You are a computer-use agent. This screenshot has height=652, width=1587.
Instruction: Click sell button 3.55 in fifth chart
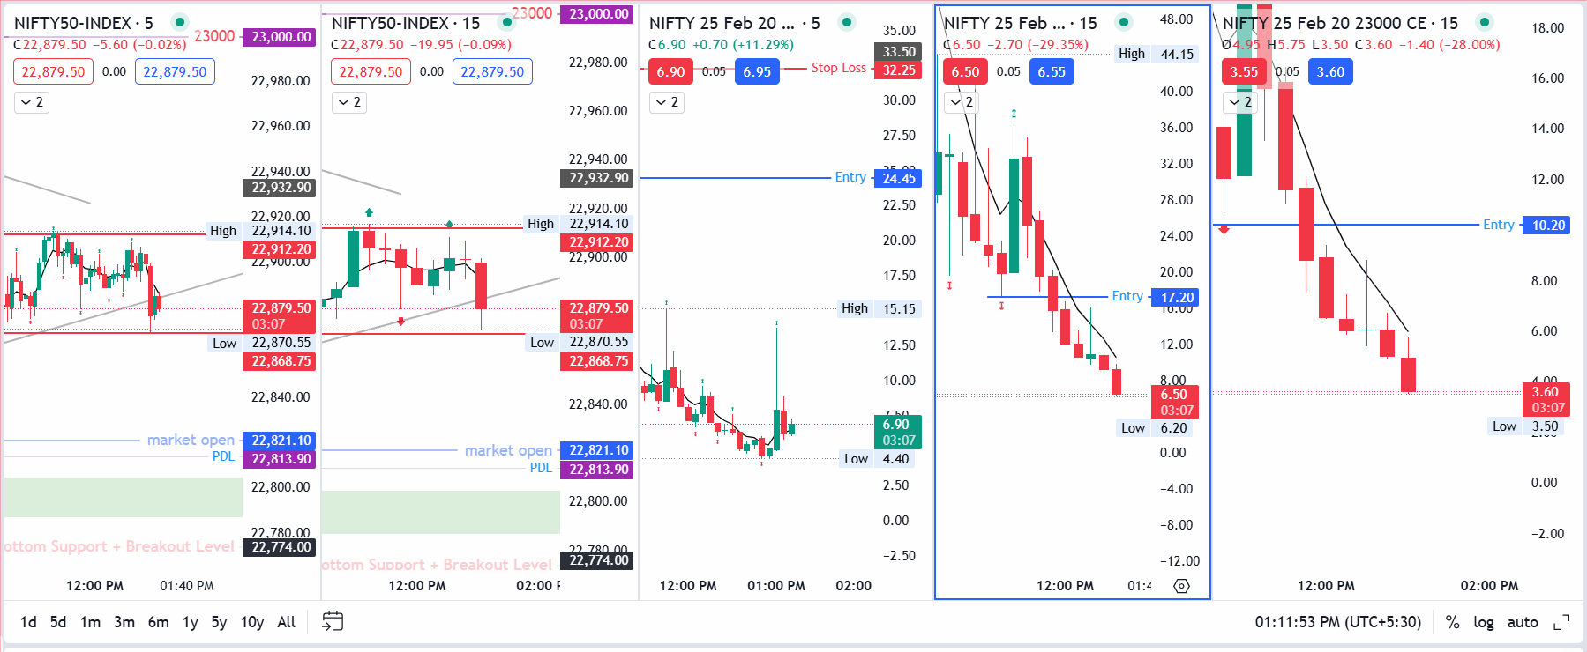click(1244, 71)
